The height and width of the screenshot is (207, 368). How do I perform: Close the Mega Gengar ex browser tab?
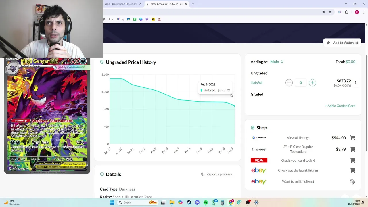186,4
